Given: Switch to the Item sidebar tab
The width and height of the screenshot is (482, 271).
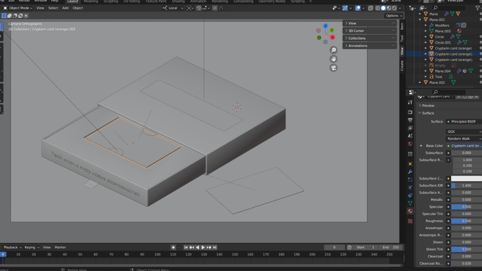Looking at the screenshot, I should tap(402, 26).
